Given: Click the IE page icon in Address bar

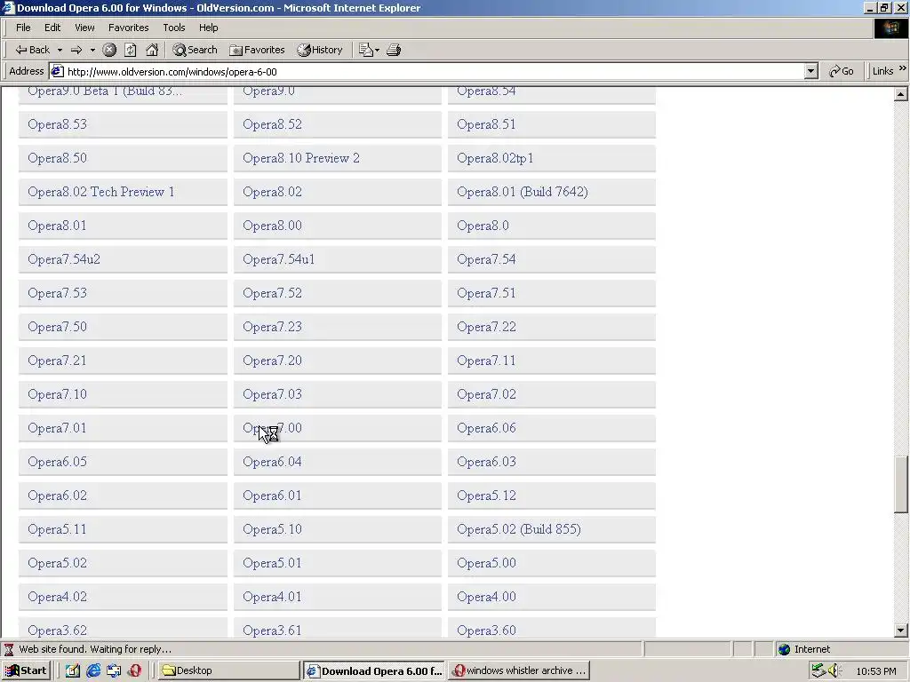Looking at the screenshot, I should tap(57, 71).
